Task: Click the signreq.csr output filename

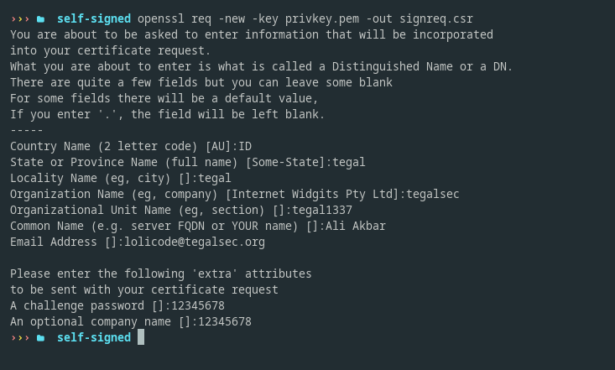Action: (436, 18)
